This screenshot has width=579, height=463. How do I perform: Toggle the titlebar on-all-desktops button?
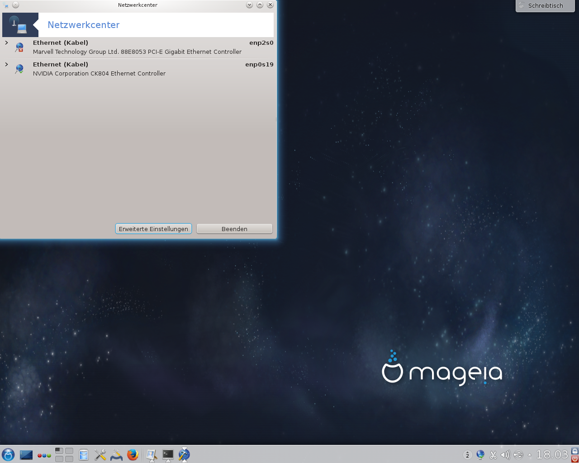[15, 5]
